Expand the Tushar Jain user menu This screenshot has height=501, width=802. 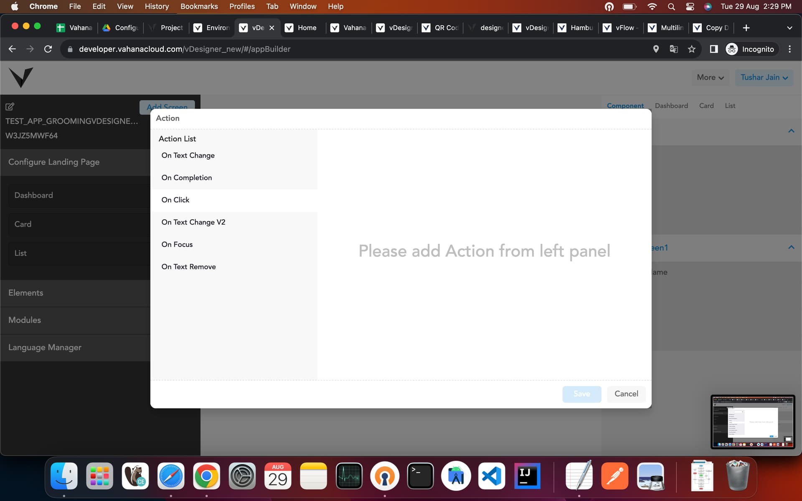coord(764,78)
